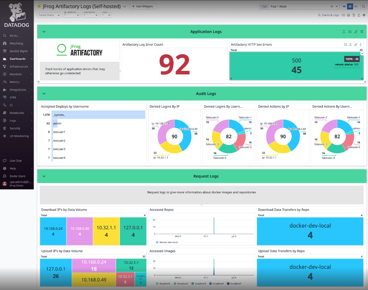
Task: Open Live Chat from the sidebar
Action: 15,161
